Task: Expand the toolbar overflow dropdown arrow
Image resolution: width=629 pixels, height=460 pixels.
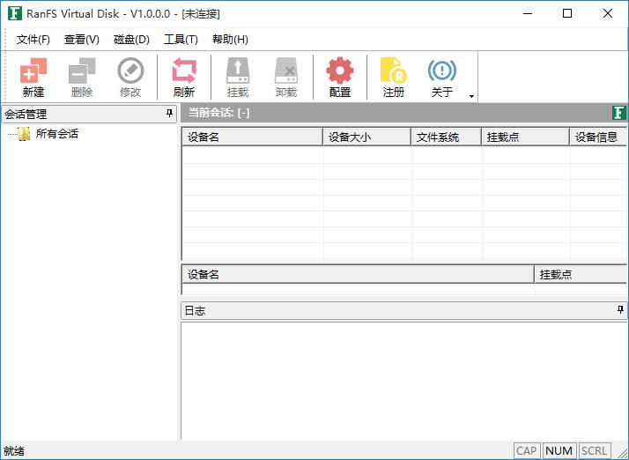Action: 472,95
